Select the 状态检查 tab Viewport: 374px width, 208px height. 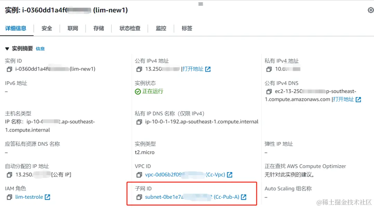(x=130, y=28)
